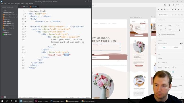The image size is (184, 103).
Task: Switch to the Chrome taskbar window
Action: point(88,101)
